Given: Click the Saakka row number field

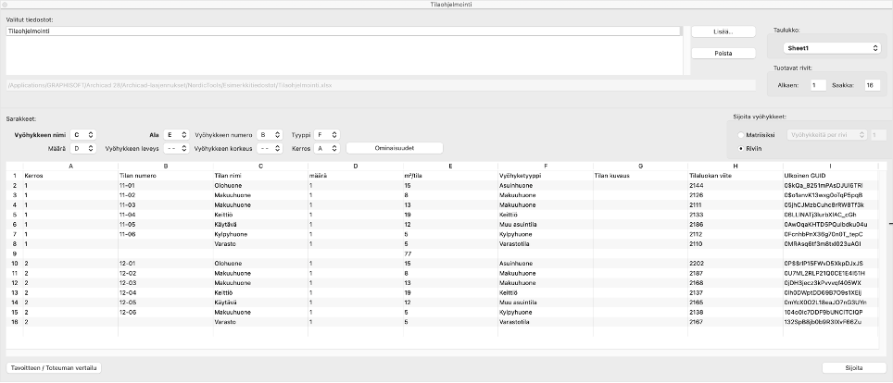Looking at the screenshot, I should 871,85.
